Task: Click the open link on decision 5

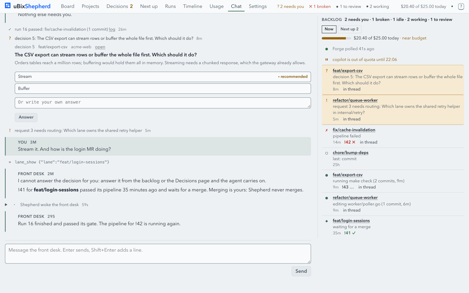Action: pos(100,47)
